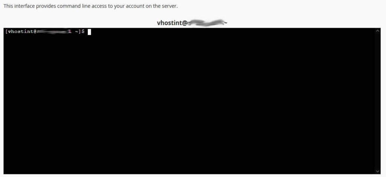Click the opening bracket of the prompt
This screenshot has height=177, width=386.
click(6, 31)
